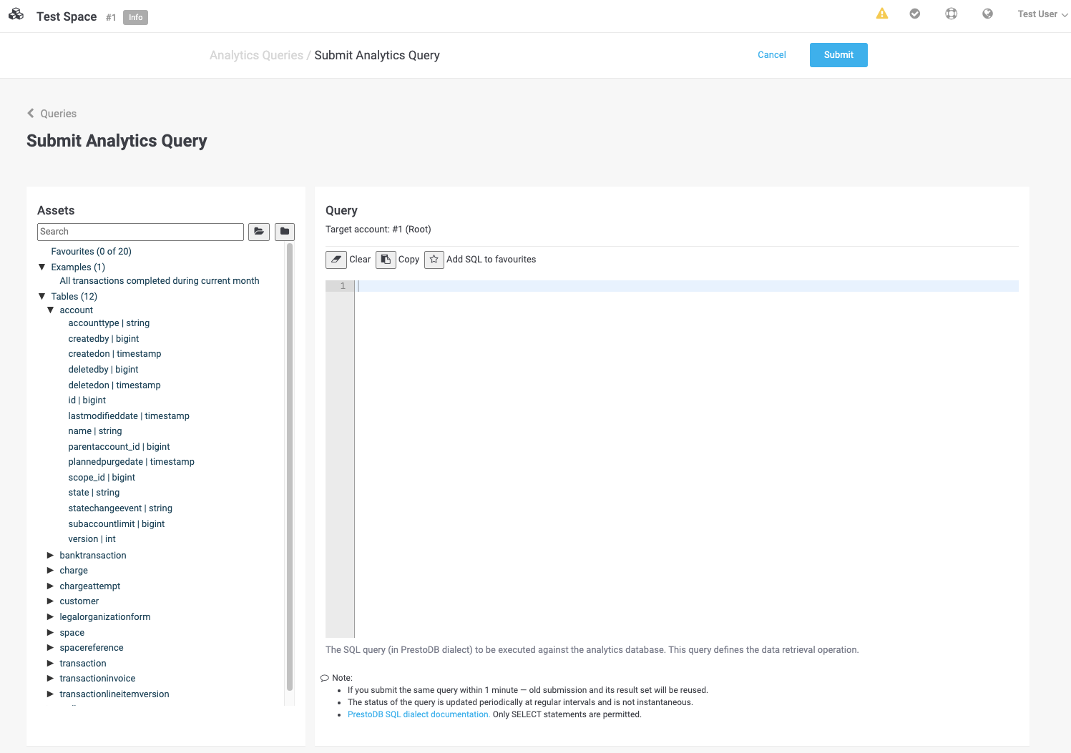Collapse the Examples section

[41, 267]
